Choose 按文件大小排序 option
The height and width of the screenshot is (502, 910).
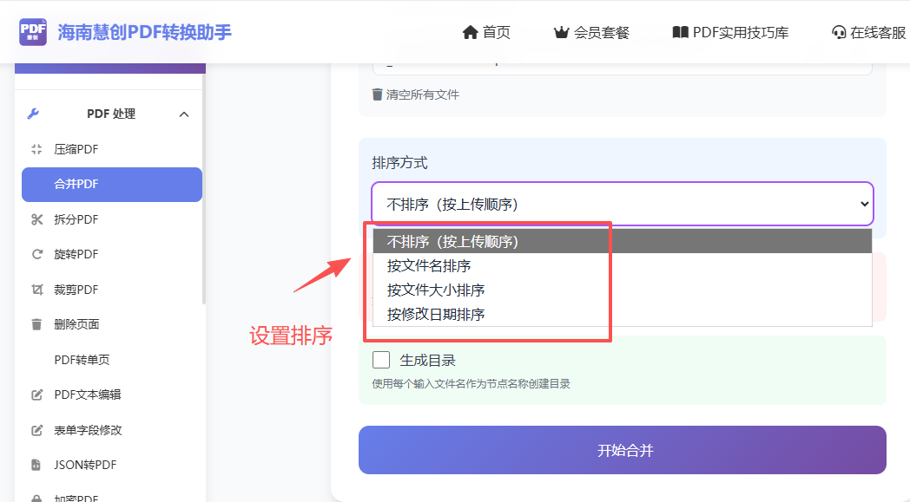tap(622, 290)
